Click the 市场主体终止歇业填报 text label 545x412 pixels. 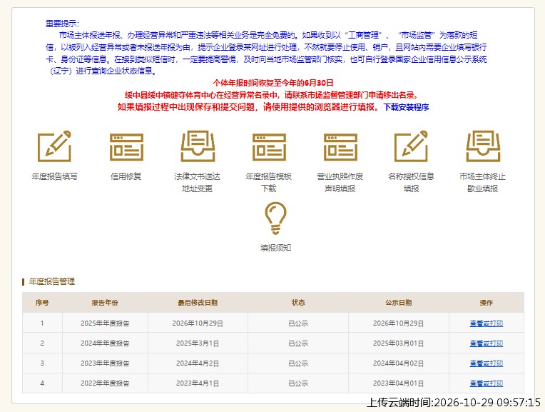click(483, 182)
